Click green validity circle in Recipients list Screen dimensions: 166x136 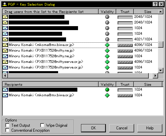pyautogui.click(x=107, y=90)
